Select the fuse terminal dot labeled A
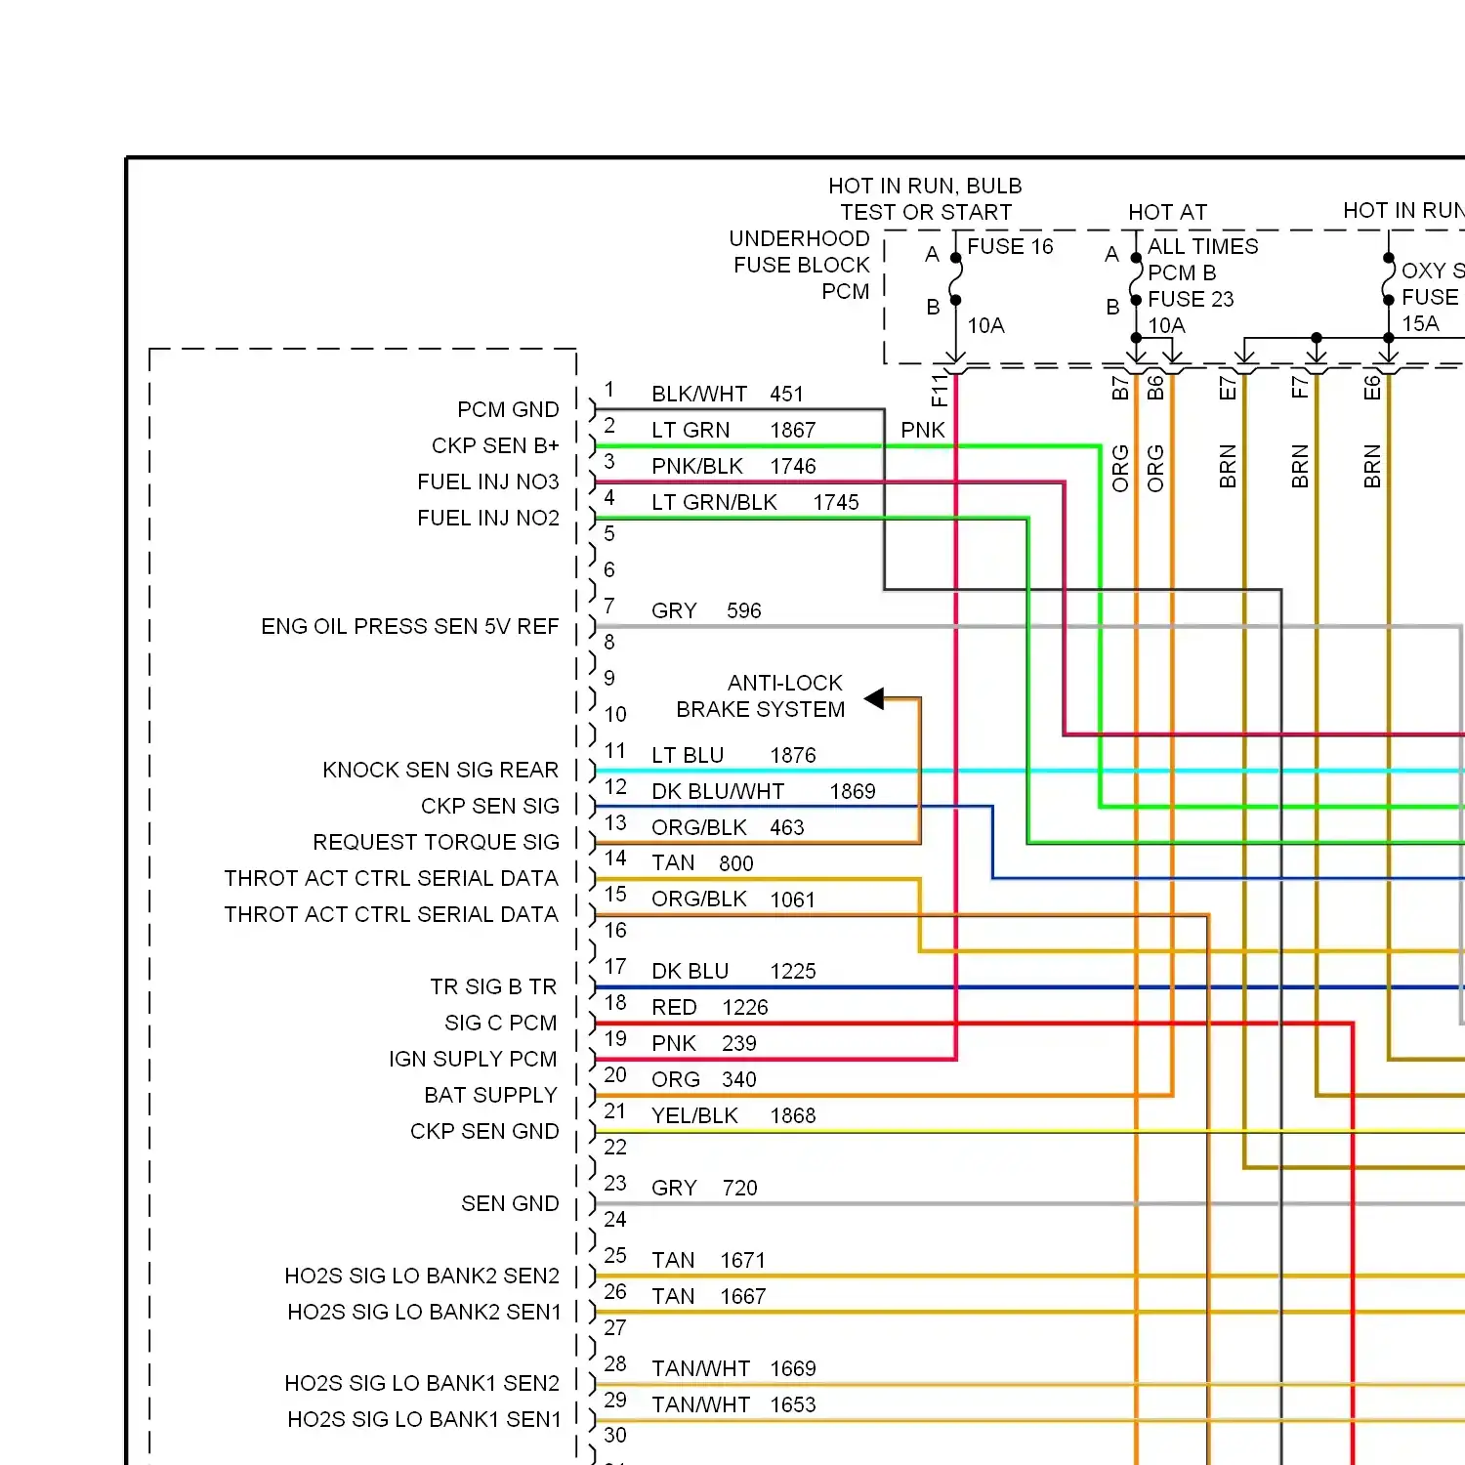Screen dimensions: 1465x1465 955,257
